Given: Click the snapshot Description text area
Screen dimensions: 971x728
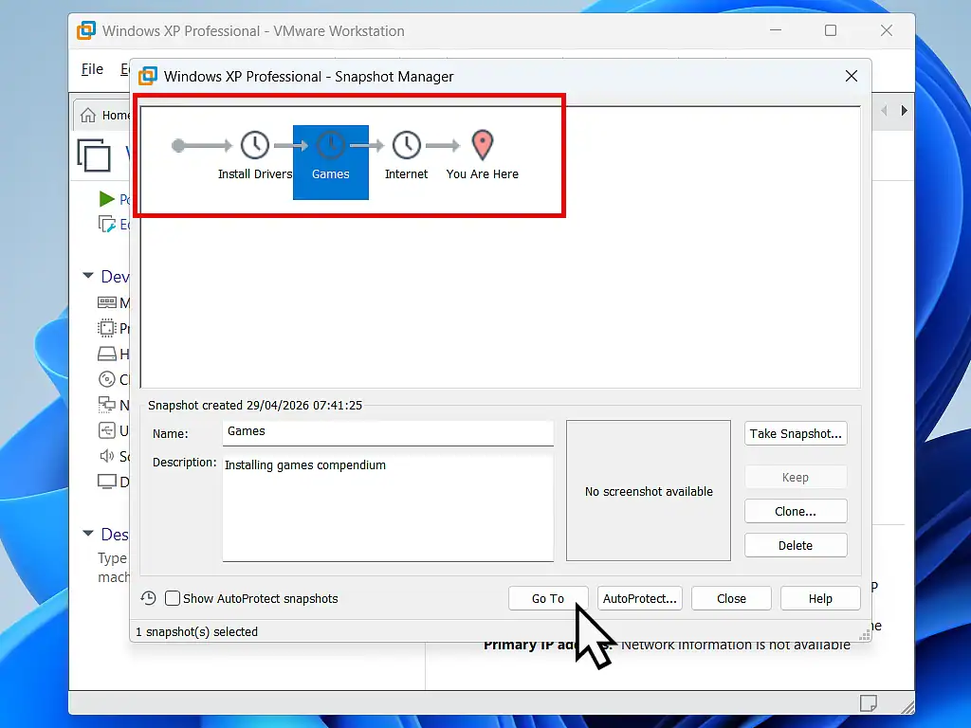Looking at the screenshot, I should (388, 508).
